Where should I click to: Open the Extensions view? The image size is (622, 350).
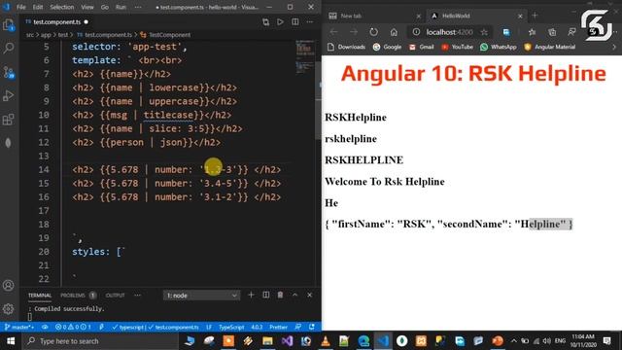pyautogui.click(x=9, y=119)
